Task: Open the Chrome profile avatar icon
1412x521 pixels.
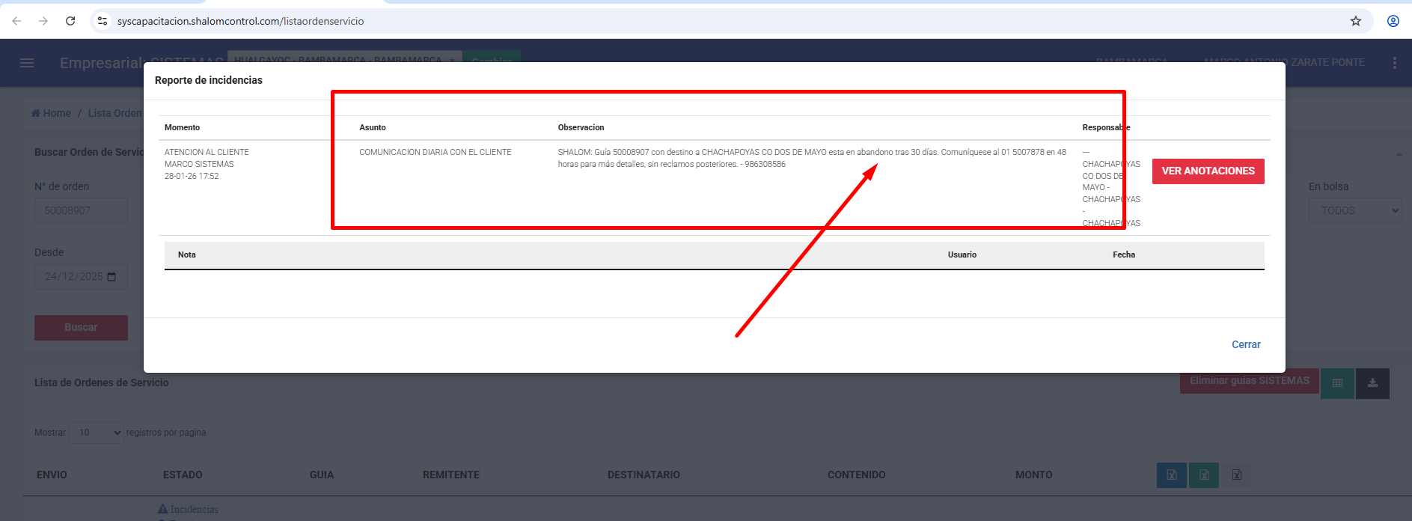Action: (x=1393, y=21)
